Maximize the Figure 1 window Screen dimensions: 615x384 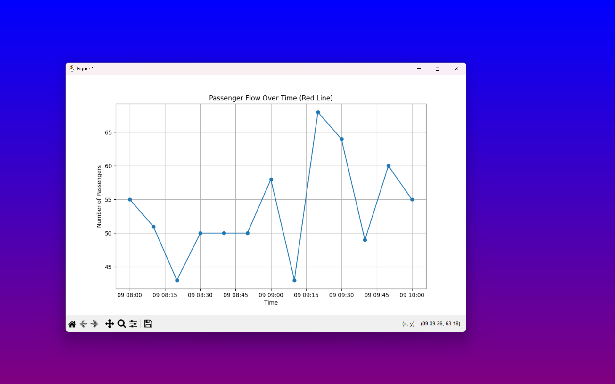tap(438, 69)
